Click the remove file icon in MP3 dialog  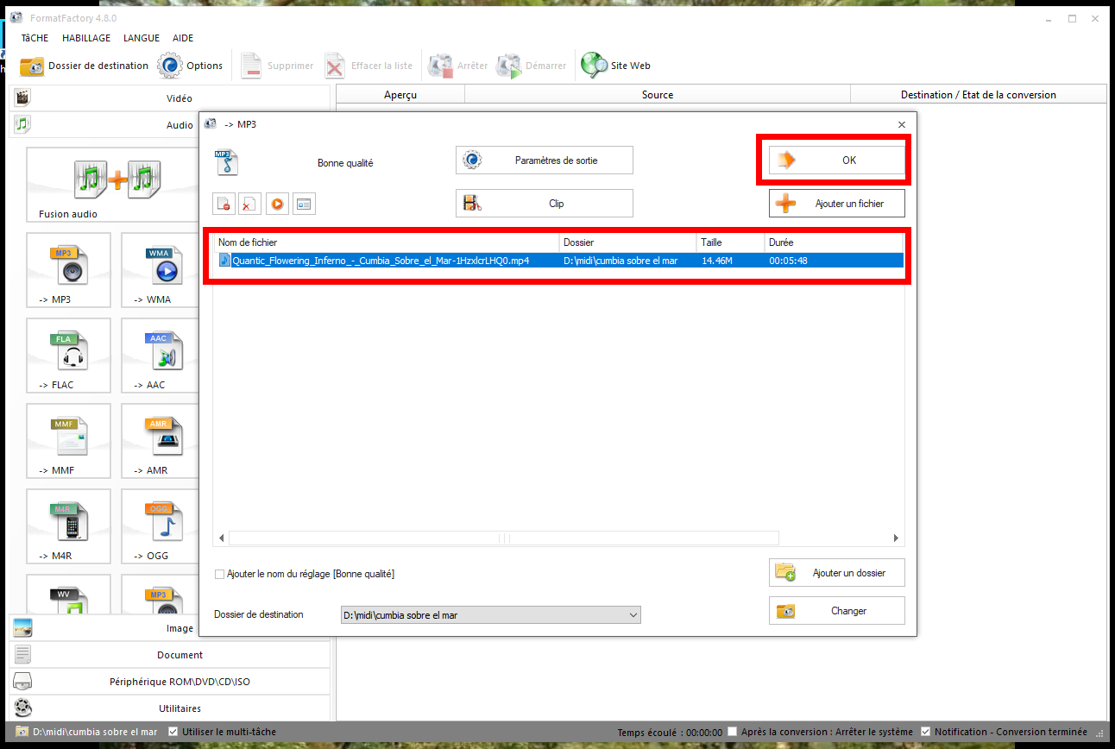224,204
